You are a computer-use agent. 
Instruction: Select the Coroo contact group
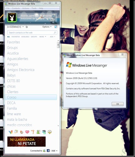pos(31,97)
